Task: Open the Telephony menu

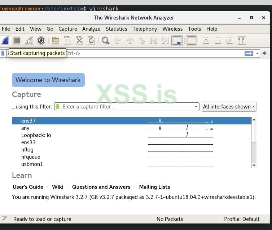Action: point(145,29)
